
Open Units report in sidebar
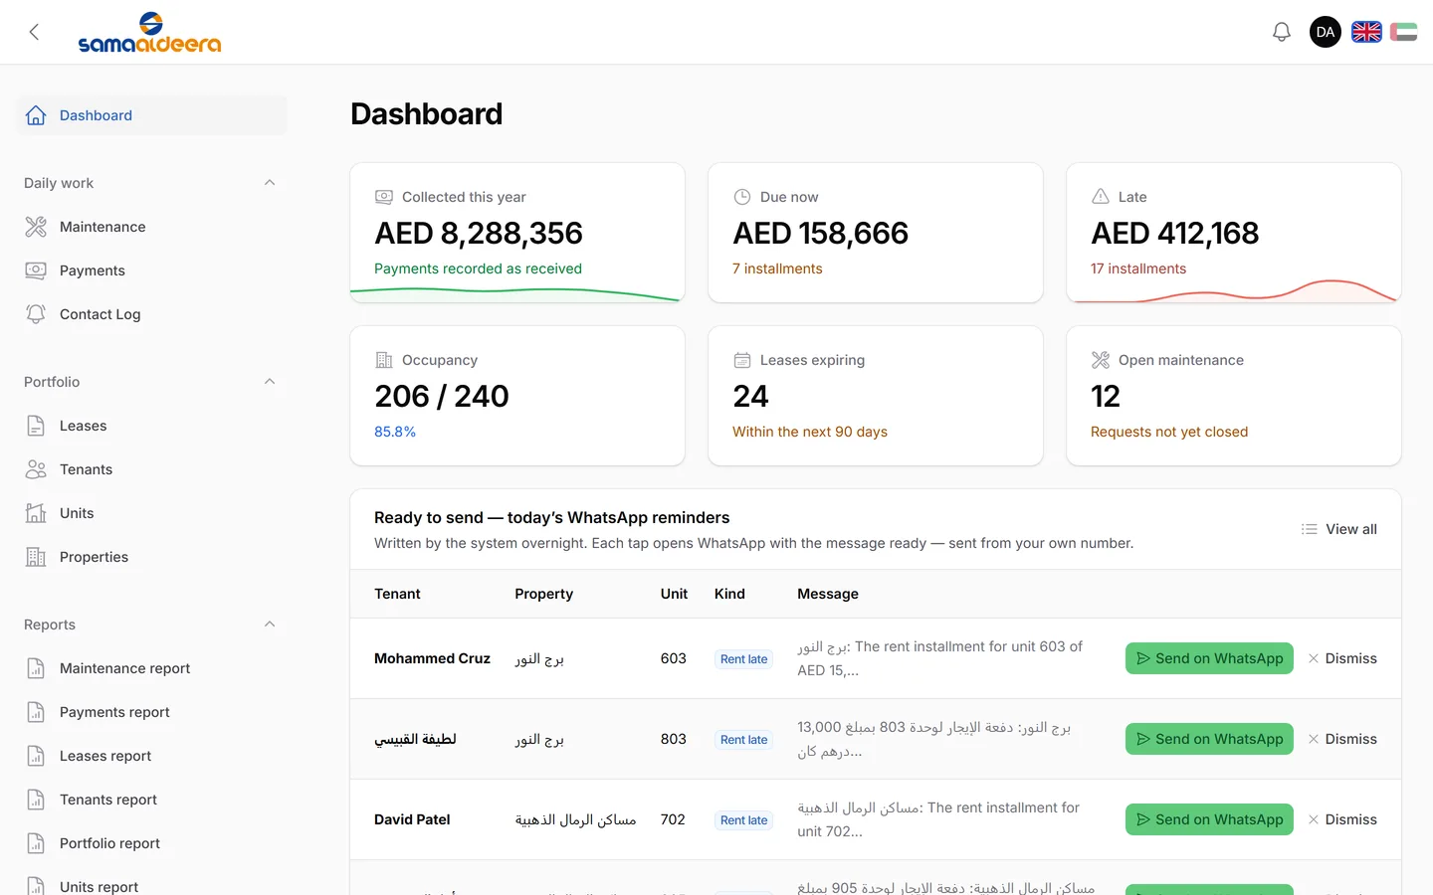pyautogui.click(x=151, y=885)
